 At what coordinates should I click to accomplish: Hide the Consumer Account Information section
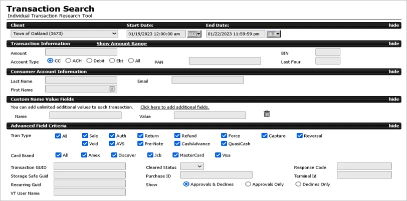click(393, 72)
